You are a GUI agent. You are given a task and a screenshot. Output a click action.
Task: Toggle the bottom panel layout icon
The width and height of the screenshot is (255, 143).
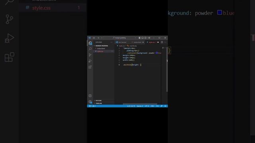pos(143,38)
